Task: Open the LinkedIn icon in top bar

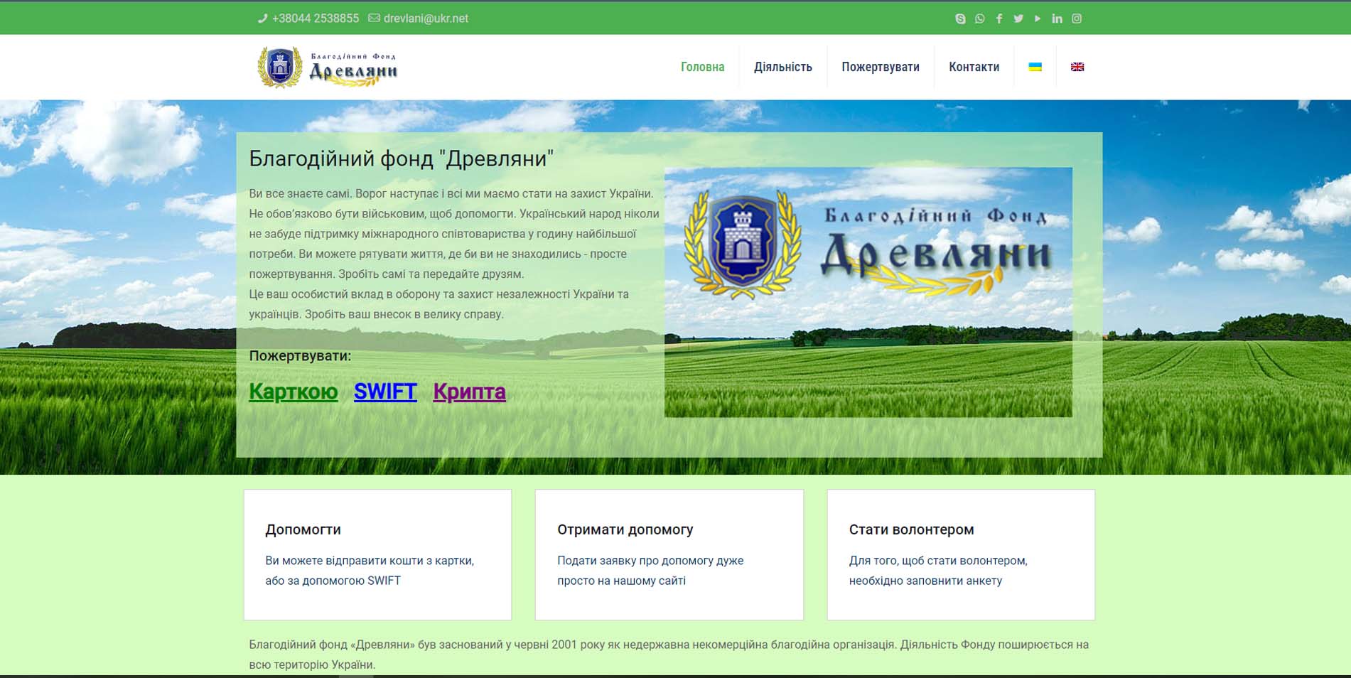Action: point(1057,18)
